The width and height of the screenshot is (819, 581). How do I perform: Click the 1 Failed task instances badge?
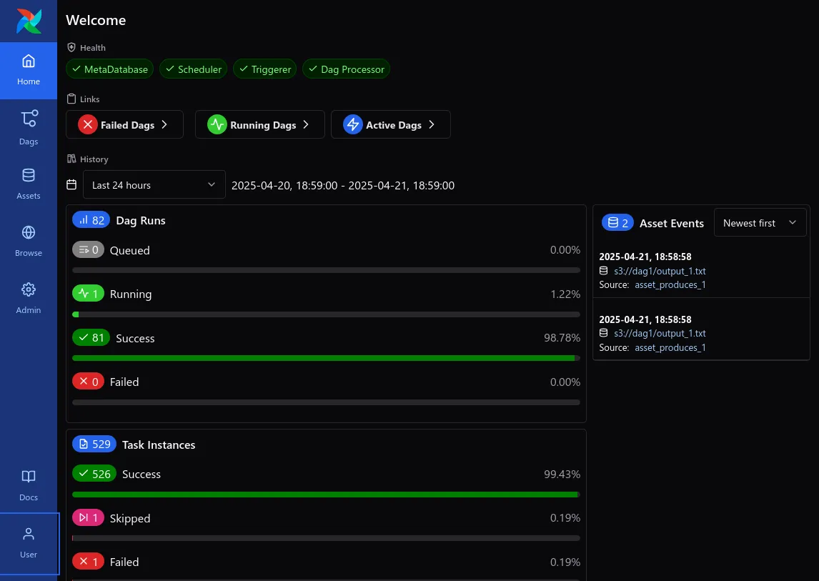coord(88,562)
